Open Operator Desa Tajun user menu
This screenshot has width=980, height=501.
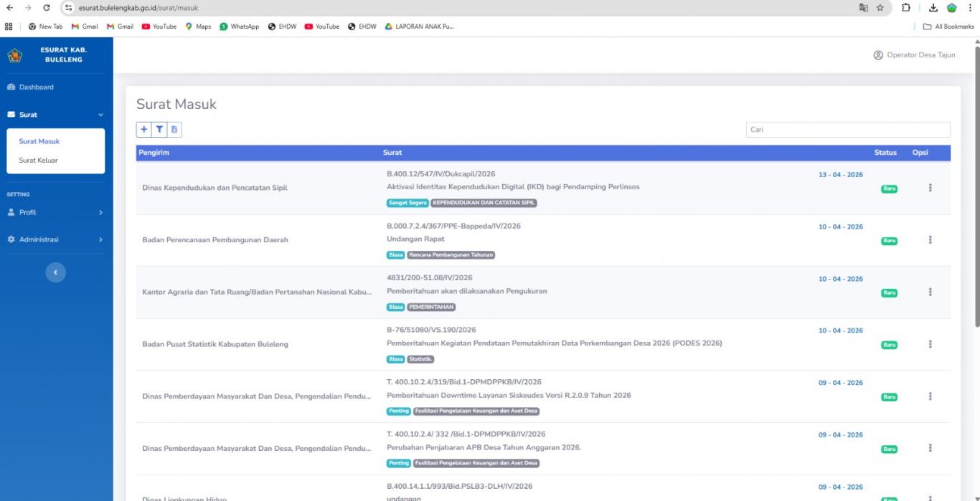[914, 55]
